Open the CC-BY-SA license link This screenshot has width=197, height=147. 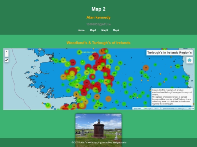[x=190, y=109]
